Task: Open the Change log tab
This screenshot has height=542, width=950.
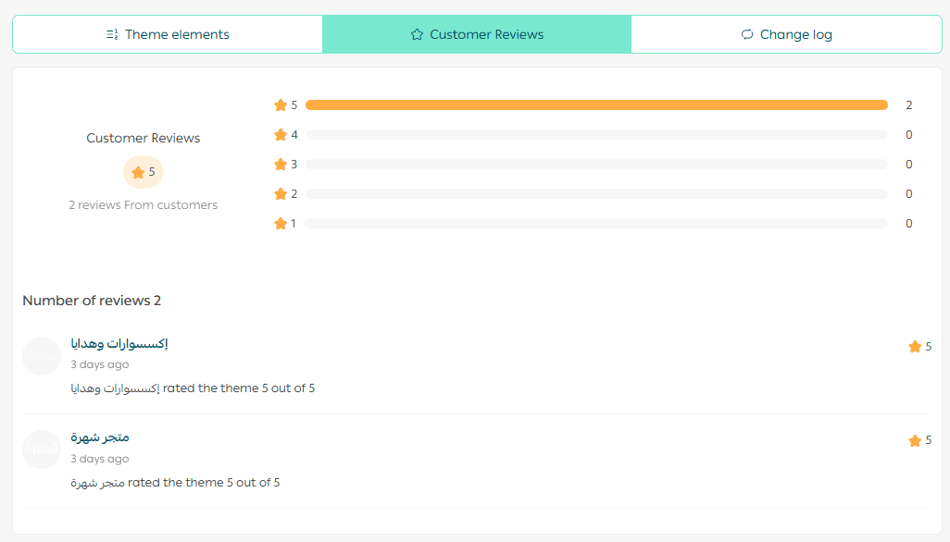Action: 786,34
